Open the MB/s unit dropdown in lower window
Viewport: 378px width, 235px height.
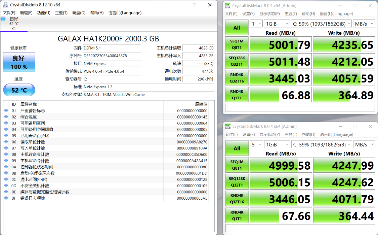coord(364,144)
